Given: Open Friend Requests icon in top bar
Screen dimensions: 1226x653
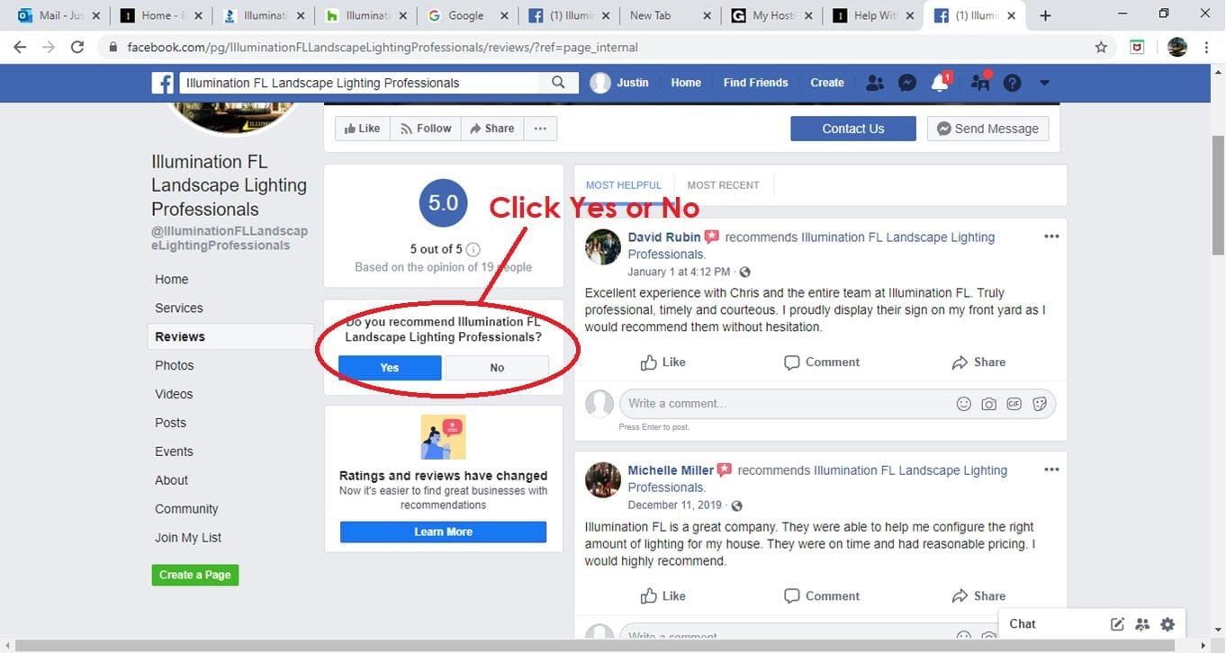Looking at the screenshot, I should click(874, 83).
